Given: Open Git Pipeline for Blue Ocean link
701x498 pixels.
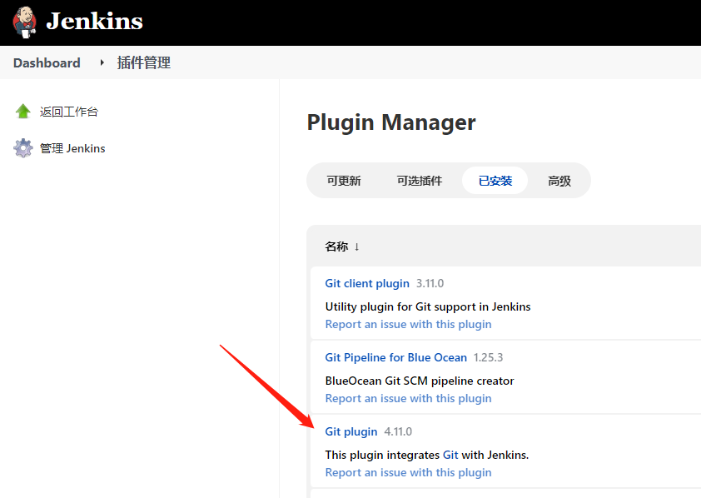Looking at the screenshot, I should tap(395, 357).
